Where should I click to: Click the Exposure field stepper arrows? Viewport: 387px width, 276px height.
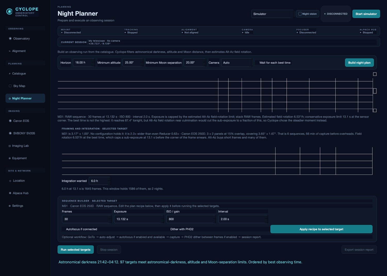tap(162, 219)
